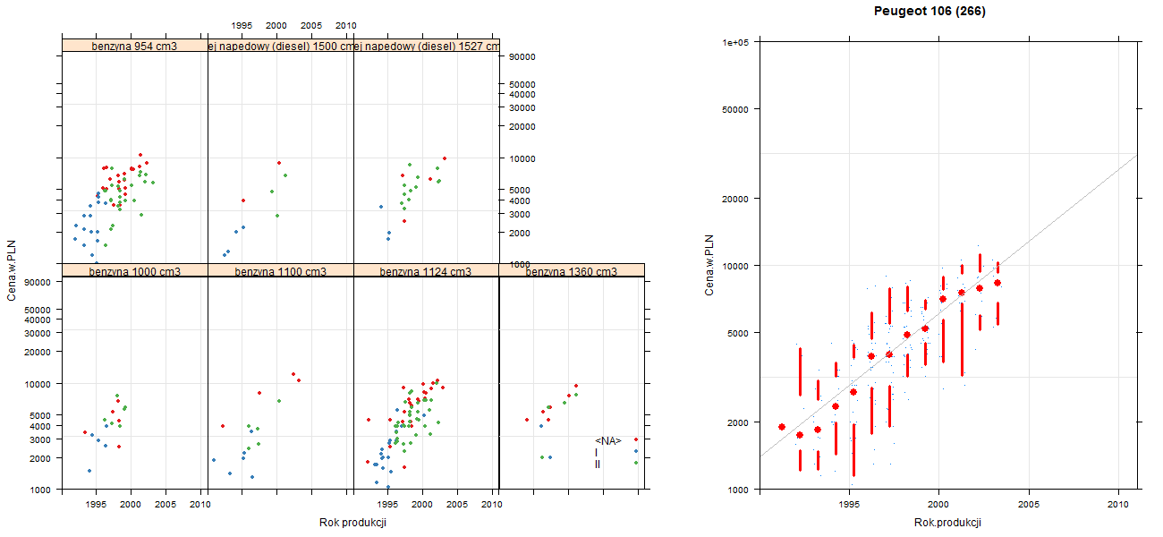The width and height of the screenshot is (1163, 537).
Task: Click the "benzyna 1100 cm3" strip label
Action: click(x=280, y=271)
